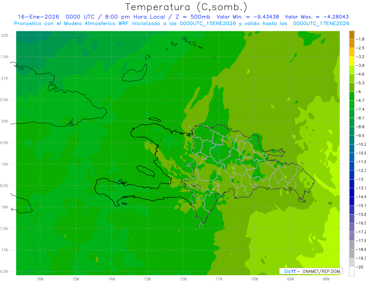Select the green swatch between -6 and -6.7
This screenshot has width=366, height=283.
point(352,96)
